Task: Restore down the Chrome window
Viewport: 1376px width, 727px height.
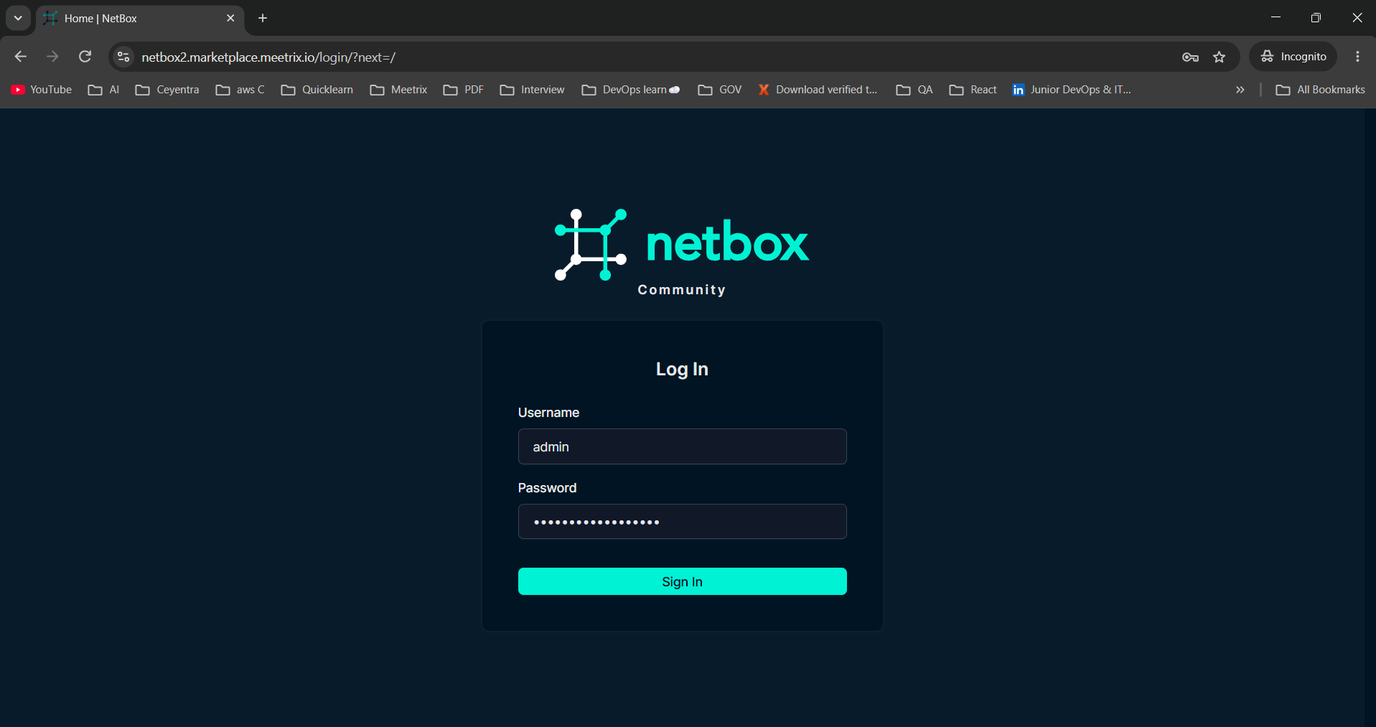Action: [x=1316, y=17]
